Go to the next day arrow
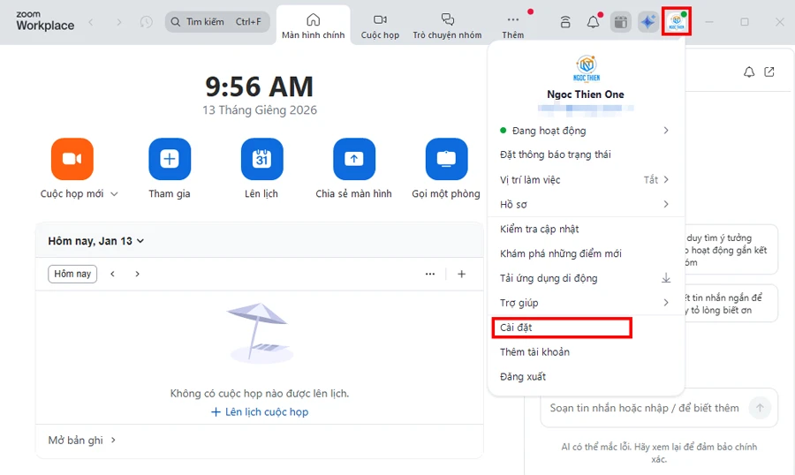 137,274
